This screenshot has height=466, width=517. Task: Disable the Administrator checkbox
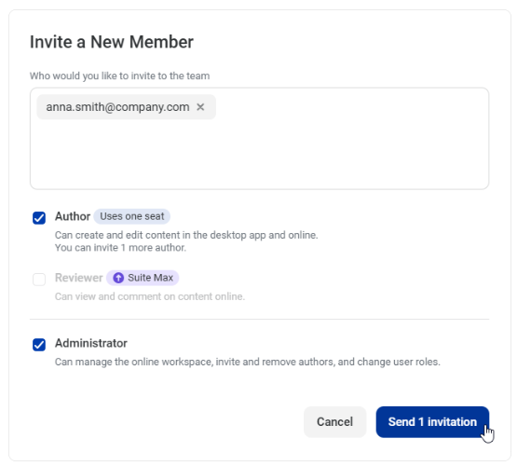pos(39,345)
